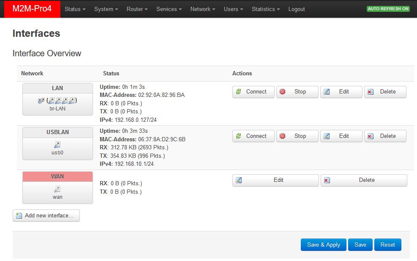
Task: Expand the Router menu
Action: (x=137, y=9)
